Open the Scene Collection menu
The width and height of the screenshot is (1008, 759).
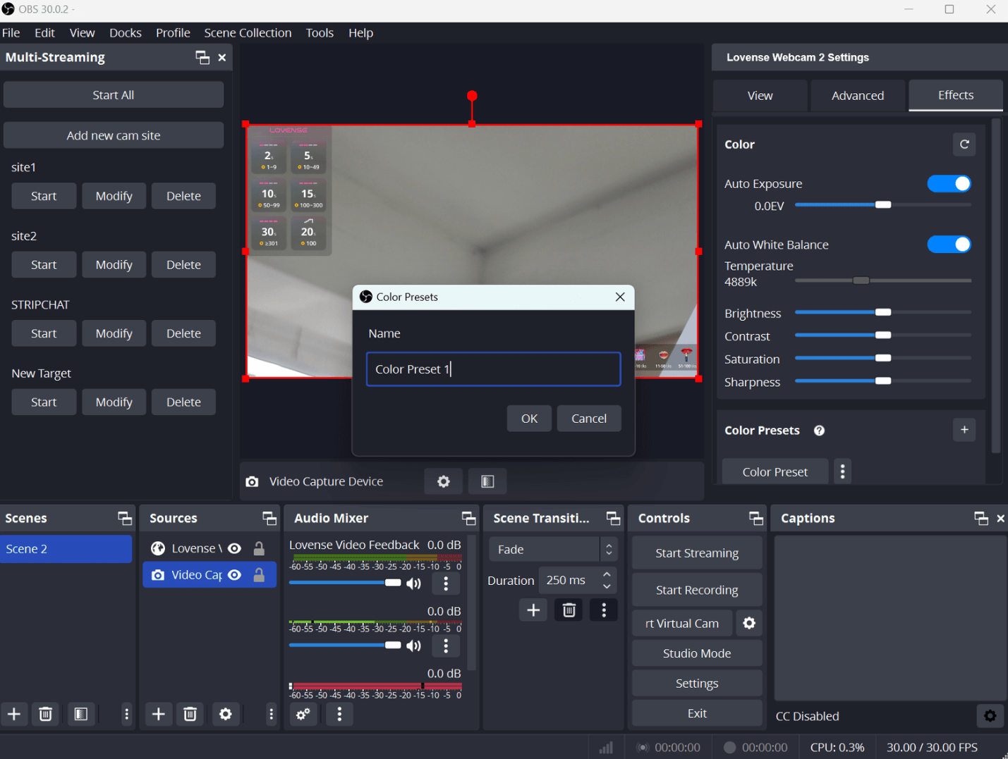click(x=248, y=32)
